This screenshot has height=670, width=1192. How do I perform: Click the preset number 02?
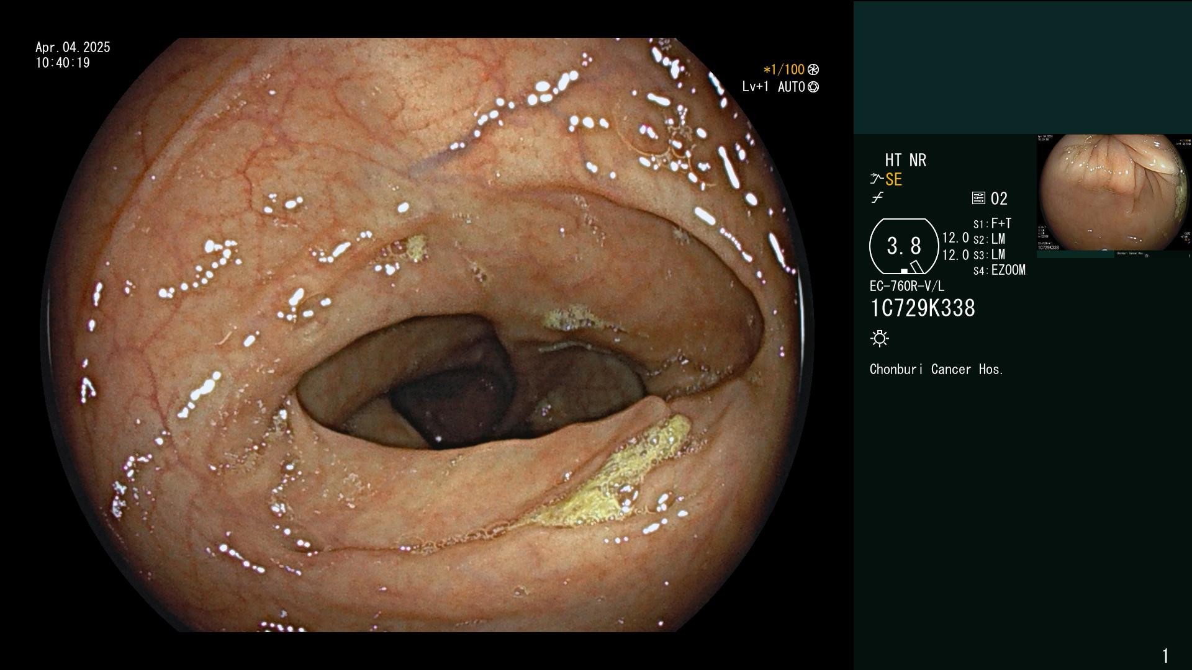[x=999, y=199]
